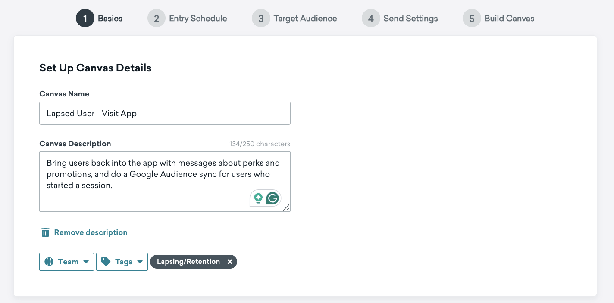Viewport: 614px width, 303px height.
Task: Go to the Basics step label
Action: click(x=110, y=19)
